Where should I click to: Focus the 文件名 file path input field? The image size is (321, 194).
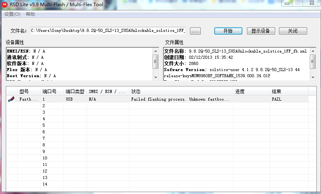coord(108,31)
